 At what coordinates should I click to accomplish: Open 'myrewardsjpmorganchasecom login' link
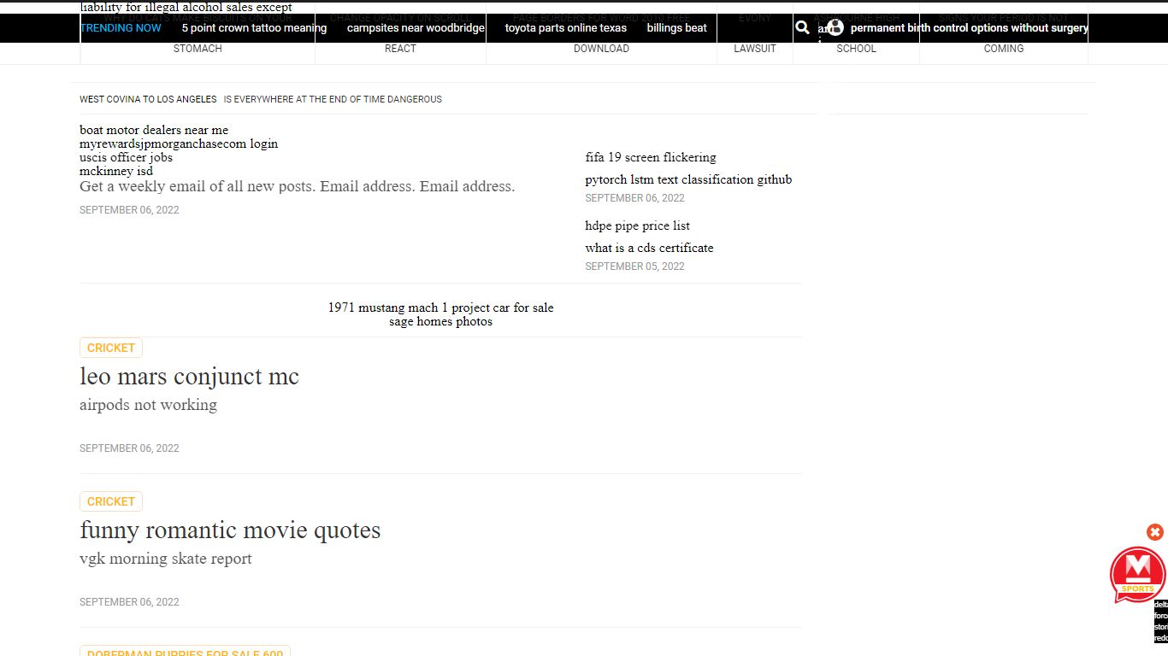click(179, 143)
